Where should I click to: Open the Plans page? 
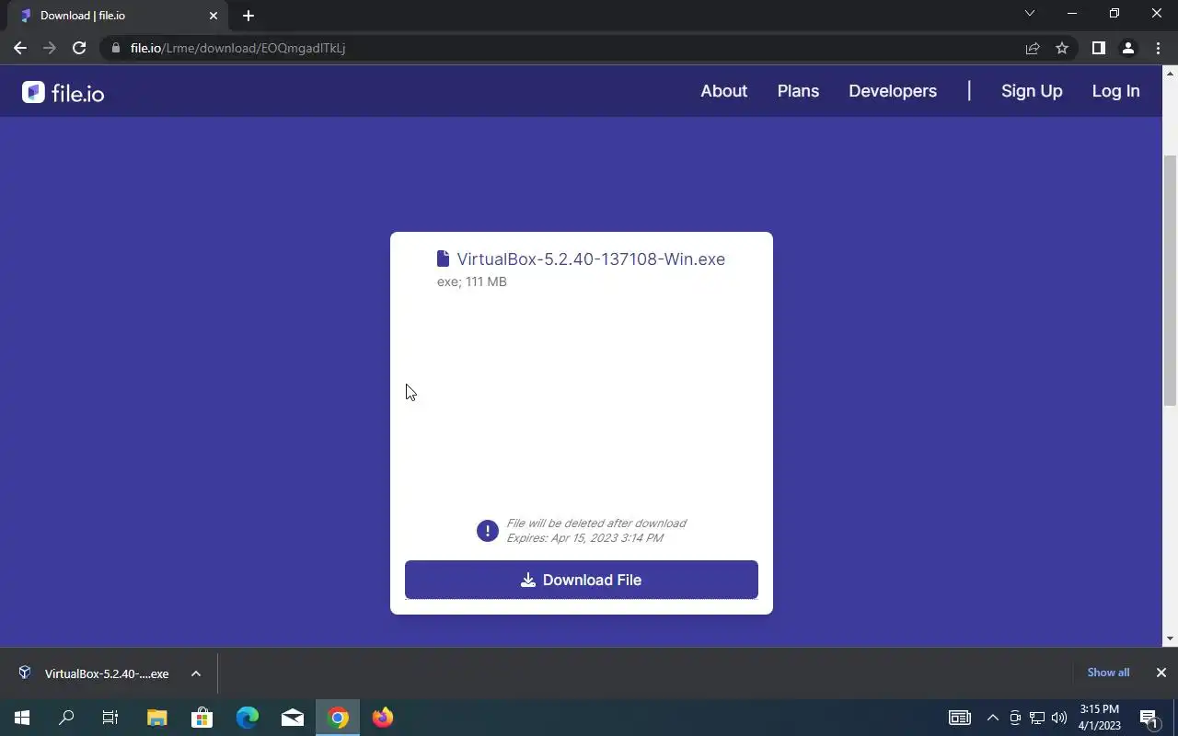[798, 91]
